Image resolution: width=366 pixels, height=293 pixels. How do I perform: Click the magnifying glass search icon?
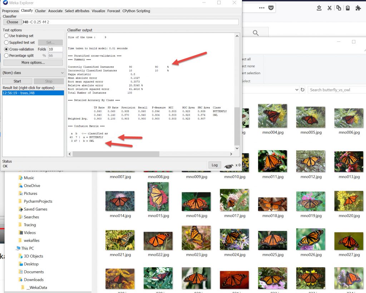point(256,33)
